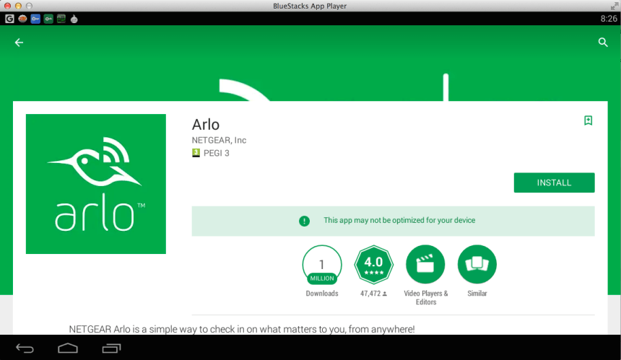Image resolution: width=621 pixels, height=360 pixels.
Task: Install the Arlo app
Action: [x=554, y=183]
